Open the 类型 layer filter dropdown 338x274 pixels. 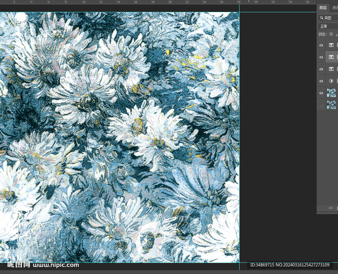pyautogui.click(x=328, y=18)
